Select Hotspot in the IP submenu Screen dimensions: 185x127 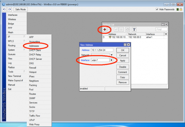coord(39,72)
